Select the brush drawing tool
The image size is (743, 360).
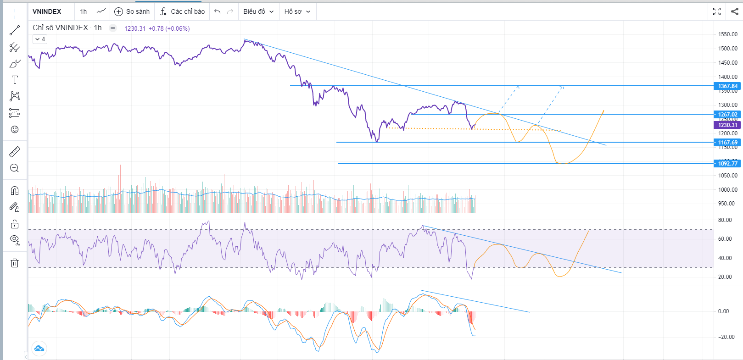coord(15,63)
